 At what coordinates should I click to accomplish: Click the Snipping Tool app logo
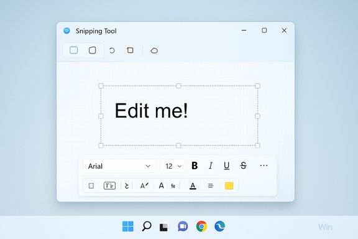[67, 30]
